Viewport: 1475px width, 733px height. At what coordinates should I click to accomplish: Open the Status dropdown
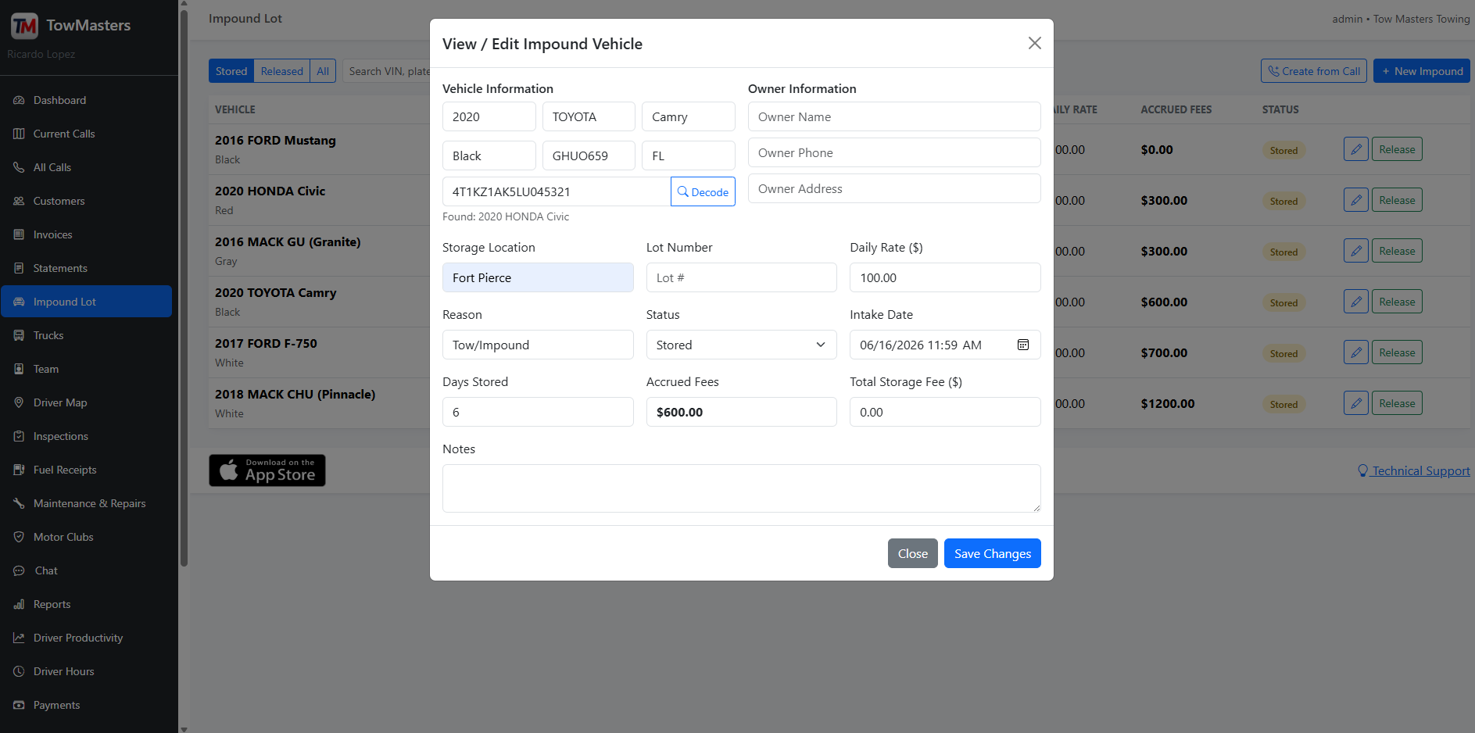pyautogui.click(x=741, y=345)
